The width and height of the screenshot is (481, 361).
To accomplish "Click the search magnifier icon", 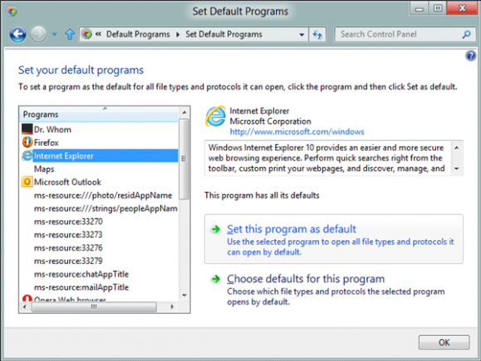I will point(467,34).
